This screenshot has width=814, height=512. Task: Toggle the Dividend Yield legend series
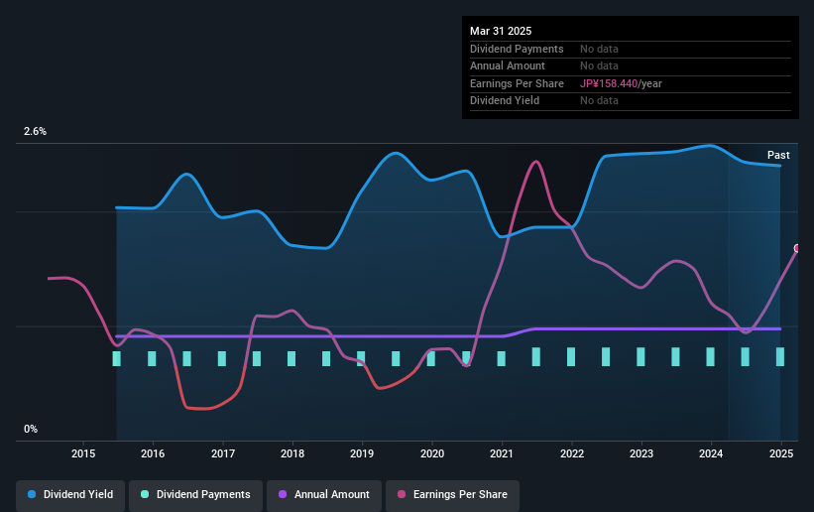[x=70, y=494]
